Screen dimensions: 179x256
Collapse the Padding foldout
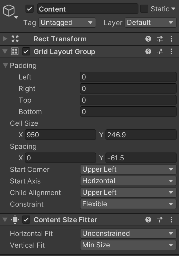[5, 66]
